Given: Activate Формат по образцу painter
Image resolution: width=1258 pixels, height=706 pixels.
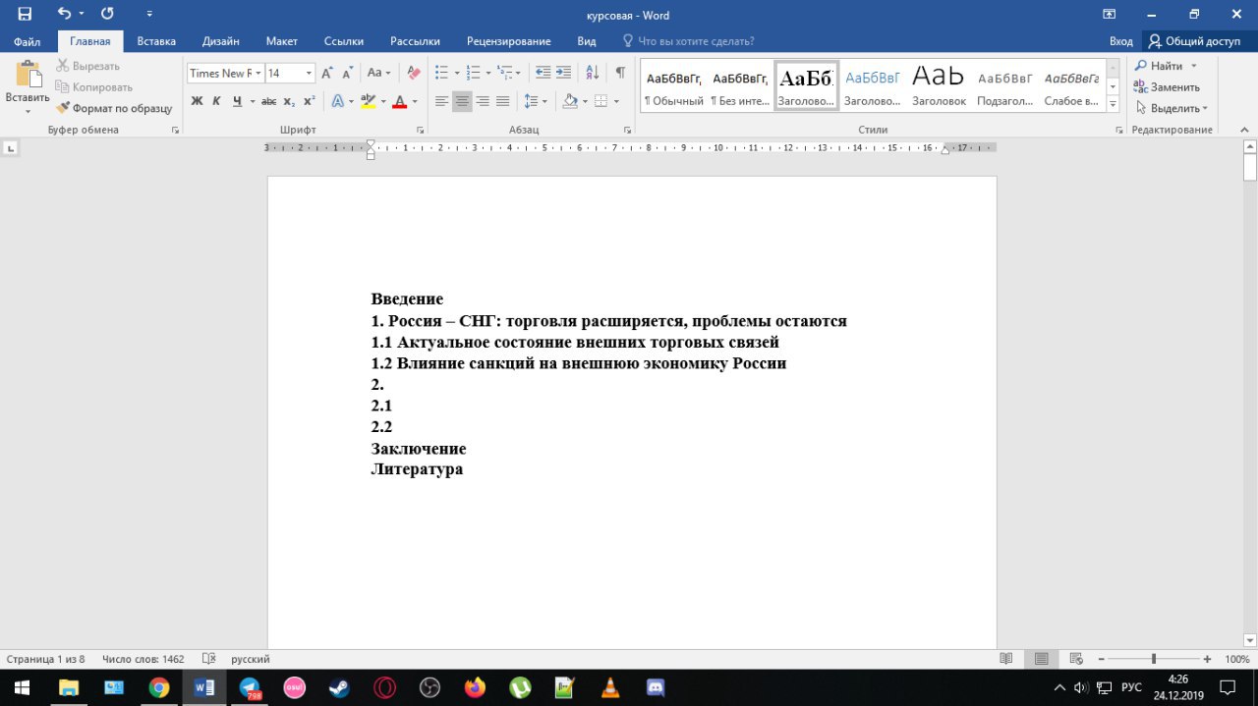Looking at the screenshot, I should [x=114, y=108].
